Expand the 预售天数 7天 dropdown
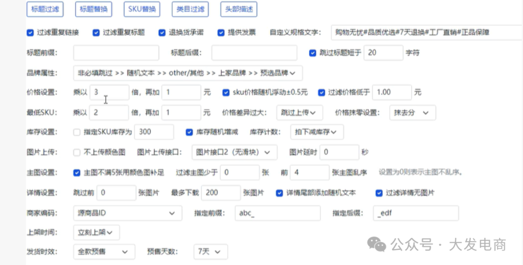 tap(211, 251)
